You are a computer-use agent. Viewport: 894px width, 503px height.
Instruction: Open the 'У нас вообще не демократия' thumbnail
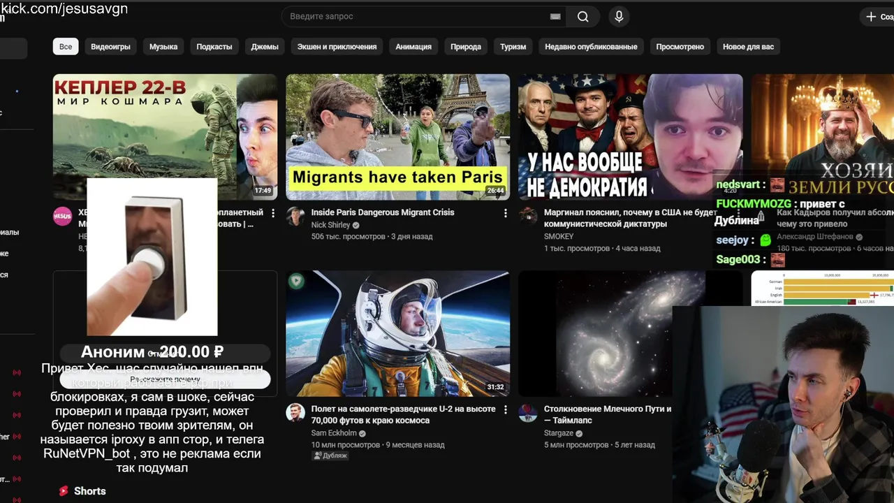(x=630, y=137)
